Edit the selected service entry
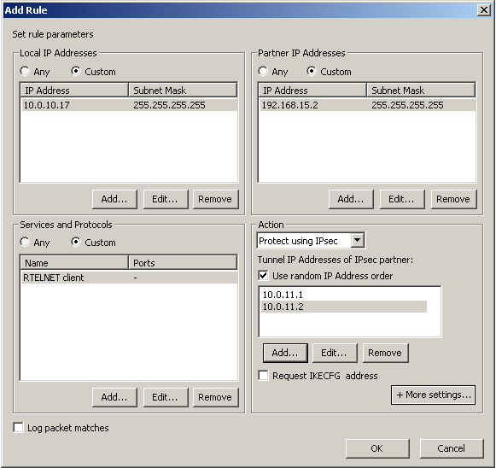This screenshot has height=468, width=496. [x=166, y=397]
